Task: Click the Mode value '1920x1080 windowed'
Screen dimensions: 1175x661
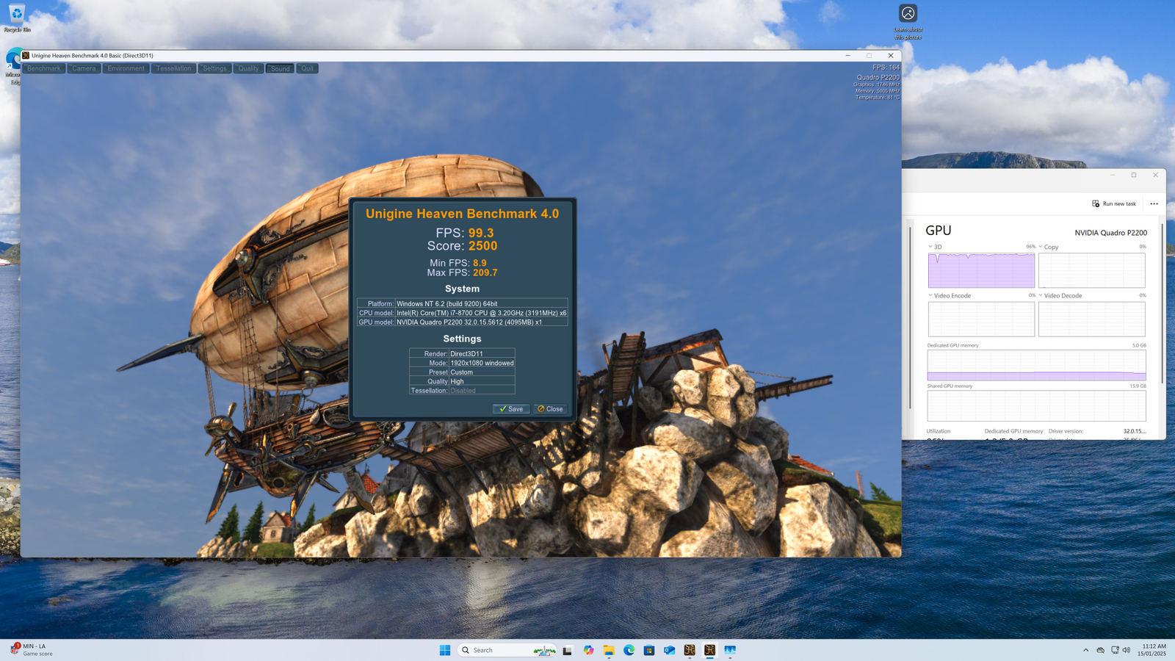Action: coord(482,363)
